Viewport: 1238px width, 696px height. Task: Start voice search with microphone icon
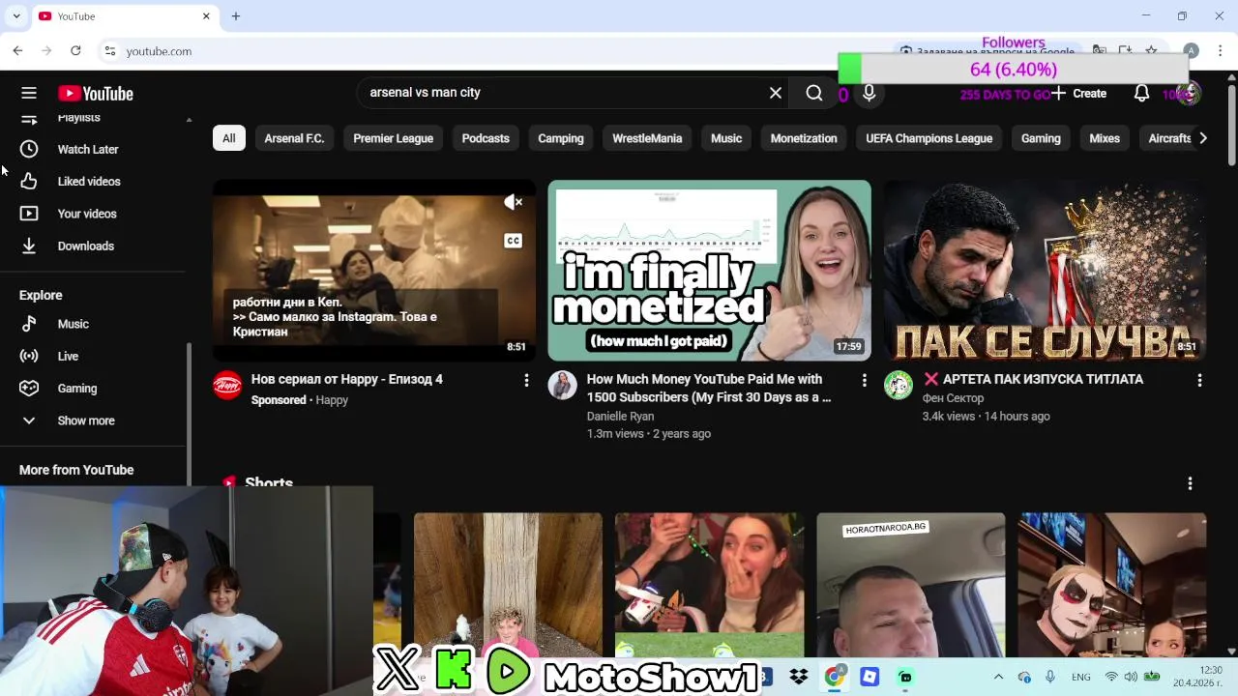(x=869, y=93)
